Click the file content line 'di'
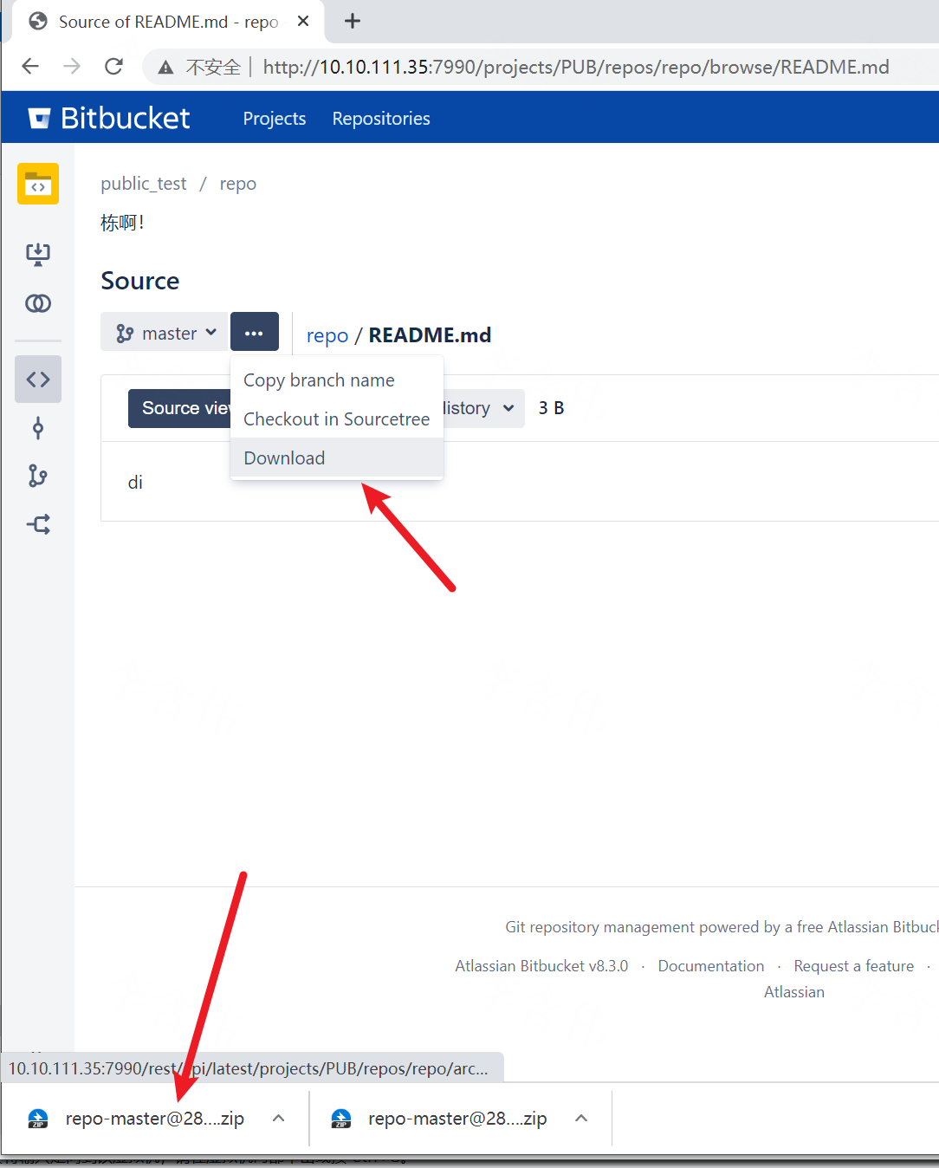This screenshot has height=1168, width=939. (x=135, y=483)
